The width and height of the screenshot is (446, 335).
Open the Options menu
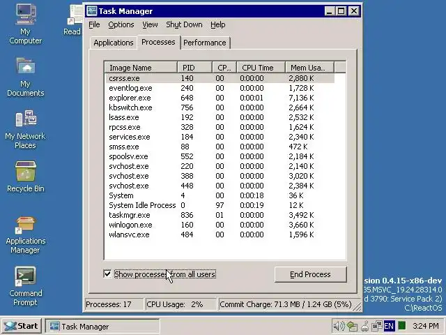[x=121, y=25]
